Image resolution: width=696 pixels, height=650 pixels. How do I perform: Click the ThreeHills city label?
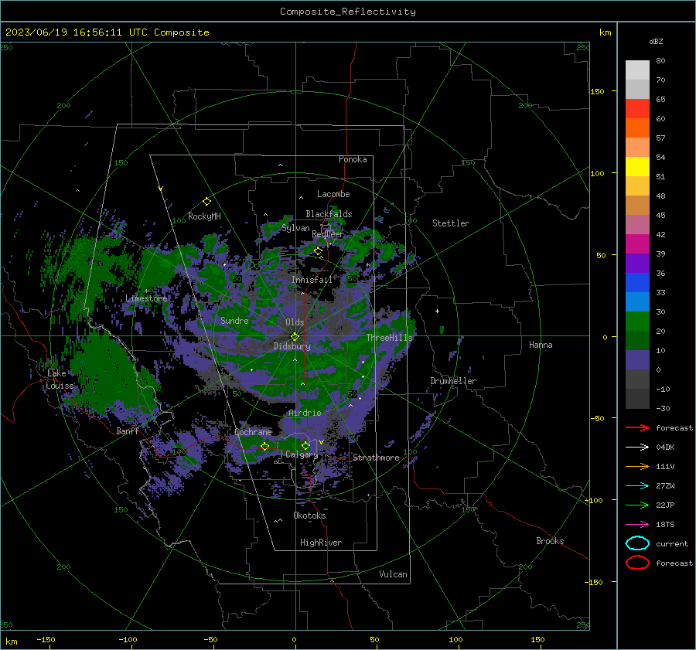pos(389,338)
